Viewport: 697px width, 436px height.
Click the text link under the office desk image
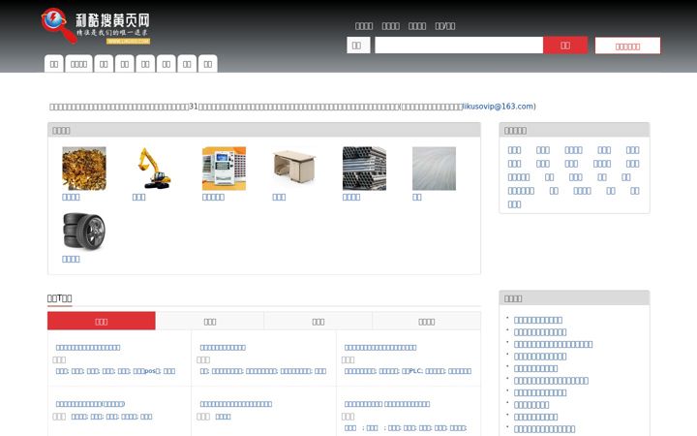[279, 197]
